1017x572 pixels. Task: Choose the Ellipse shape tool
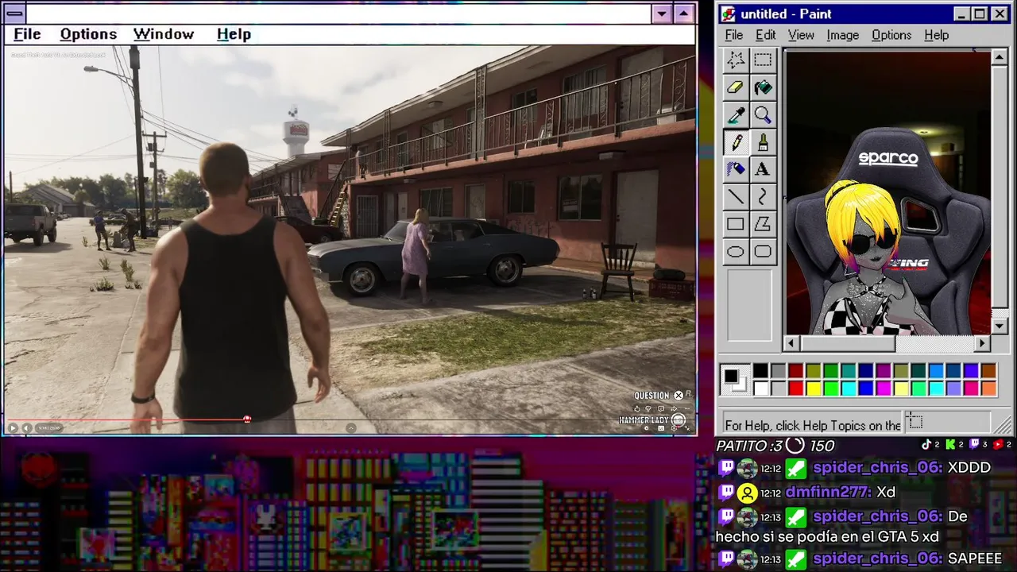[x=736, y=252]
